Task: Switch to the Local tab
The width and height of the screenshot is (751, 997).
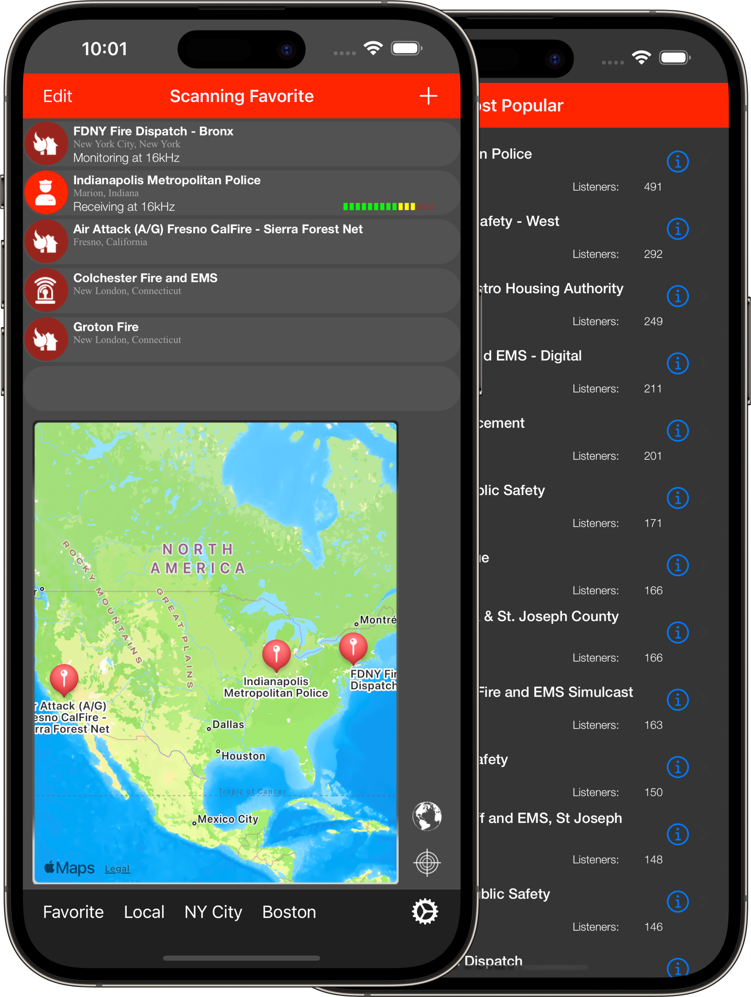Action: click(x=144, y=912)
